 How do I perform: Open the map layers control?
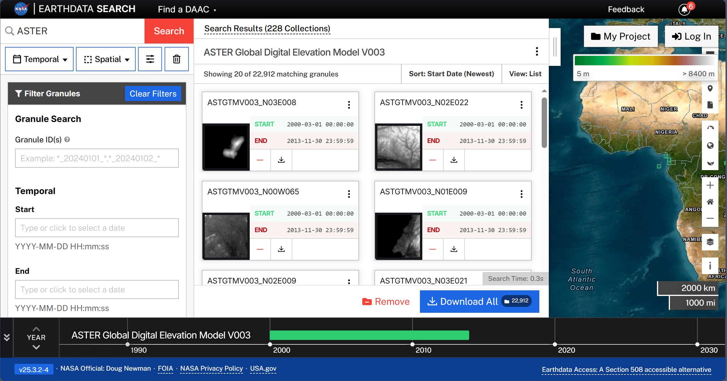pos(710,242)
